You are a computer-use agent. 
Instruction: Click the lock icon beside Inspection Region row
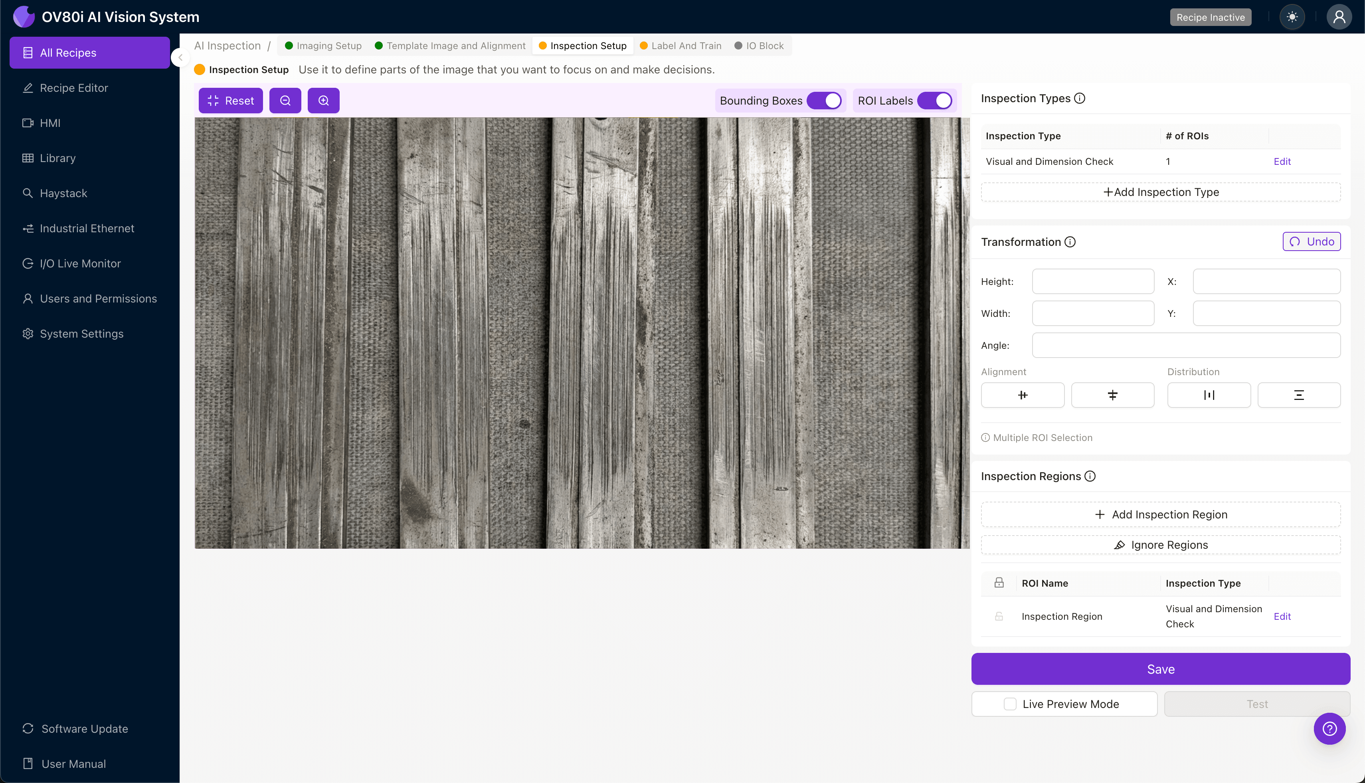coord(999,616)
